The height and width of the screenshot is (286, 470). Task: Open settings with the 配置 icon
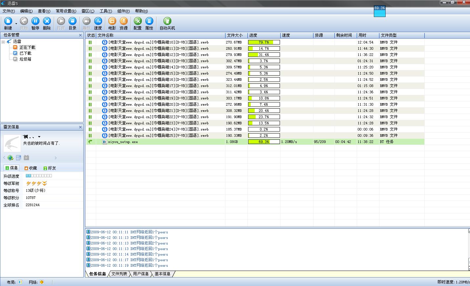coord(138,21)
